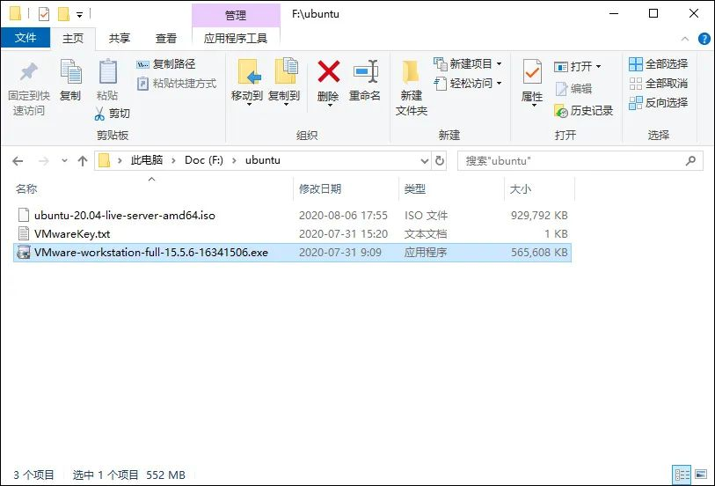Viewport: 715px width, 486px height.
Task: Click Select all (全部选择)
Action: (x=658, y=64)
